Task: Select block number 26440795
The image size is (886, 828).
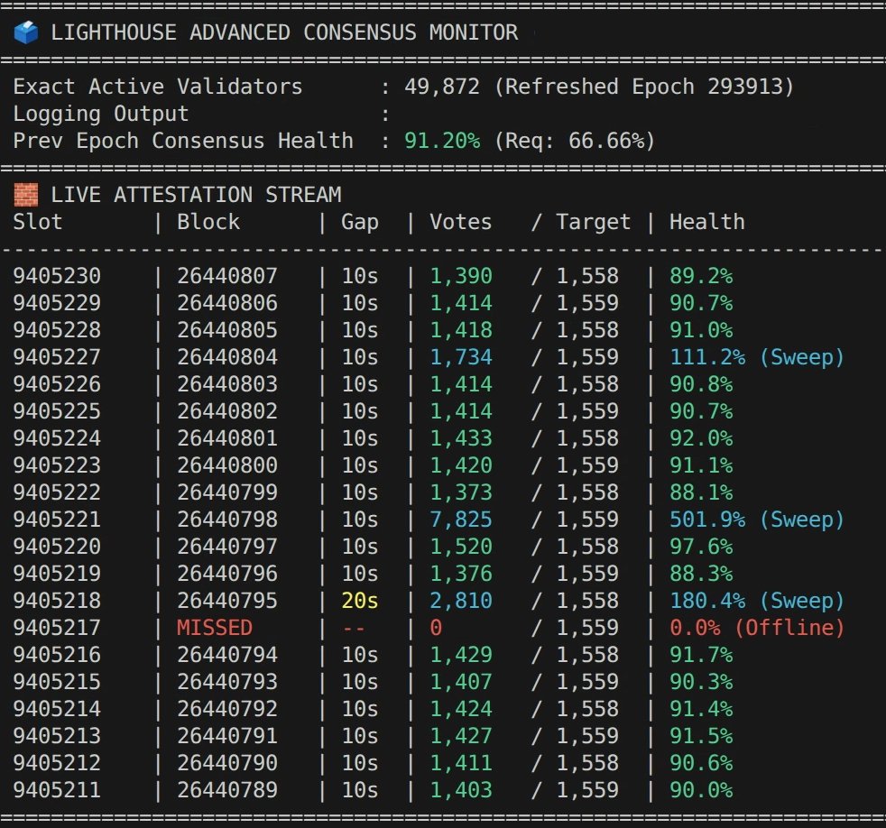Action: coord(227,601)
